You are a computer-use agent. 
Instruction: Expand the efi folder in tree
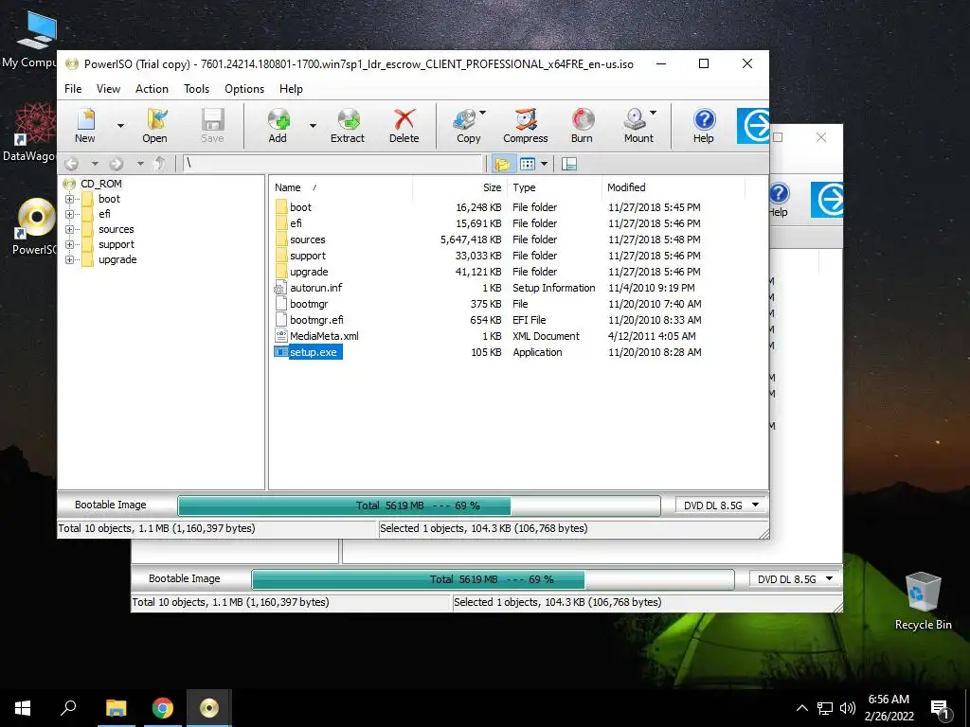pyautogui.click(x=69, y=215)
